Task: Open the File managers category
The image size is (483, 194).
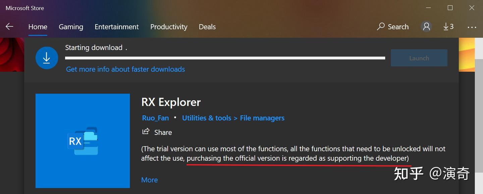Action: pos(262,118)
